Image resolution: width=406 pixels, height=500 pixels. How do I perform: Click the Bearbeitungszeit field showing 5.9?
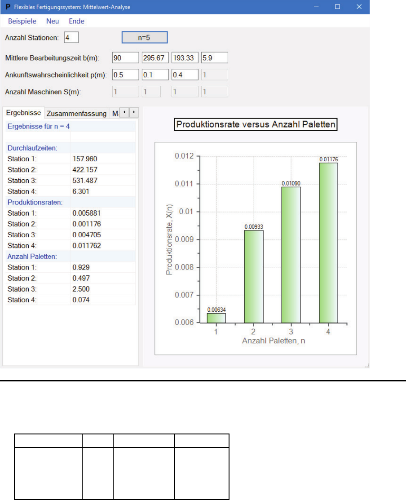pos(214,58)
